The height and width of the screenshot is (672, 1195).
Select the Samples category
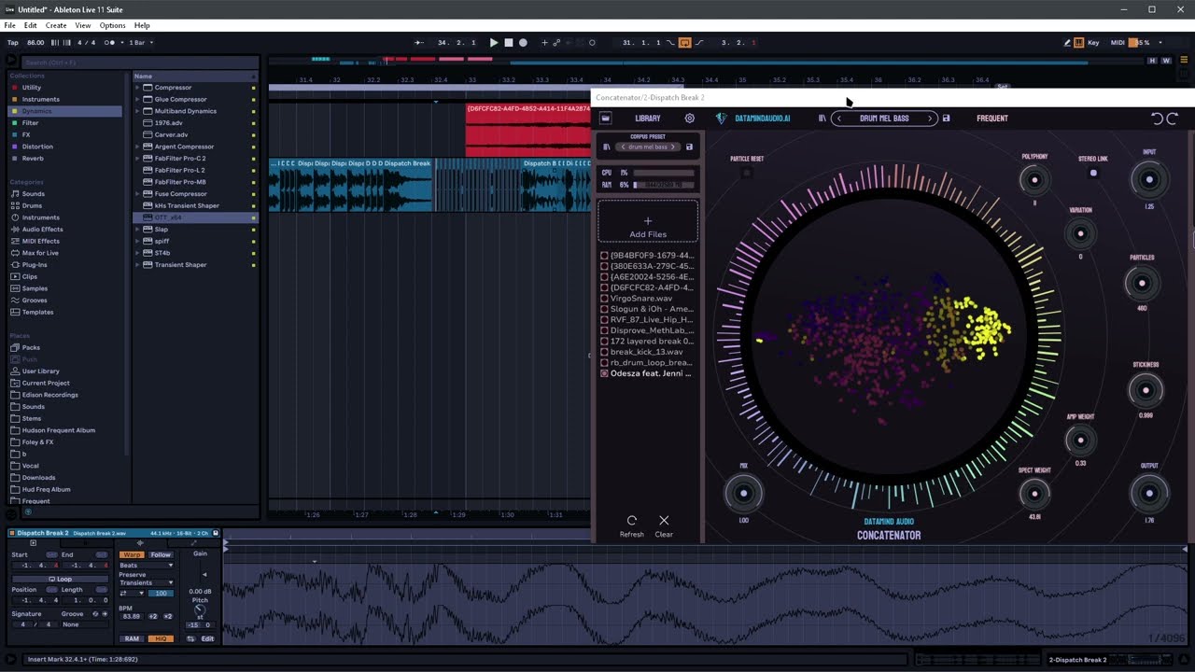click(35, 288)
